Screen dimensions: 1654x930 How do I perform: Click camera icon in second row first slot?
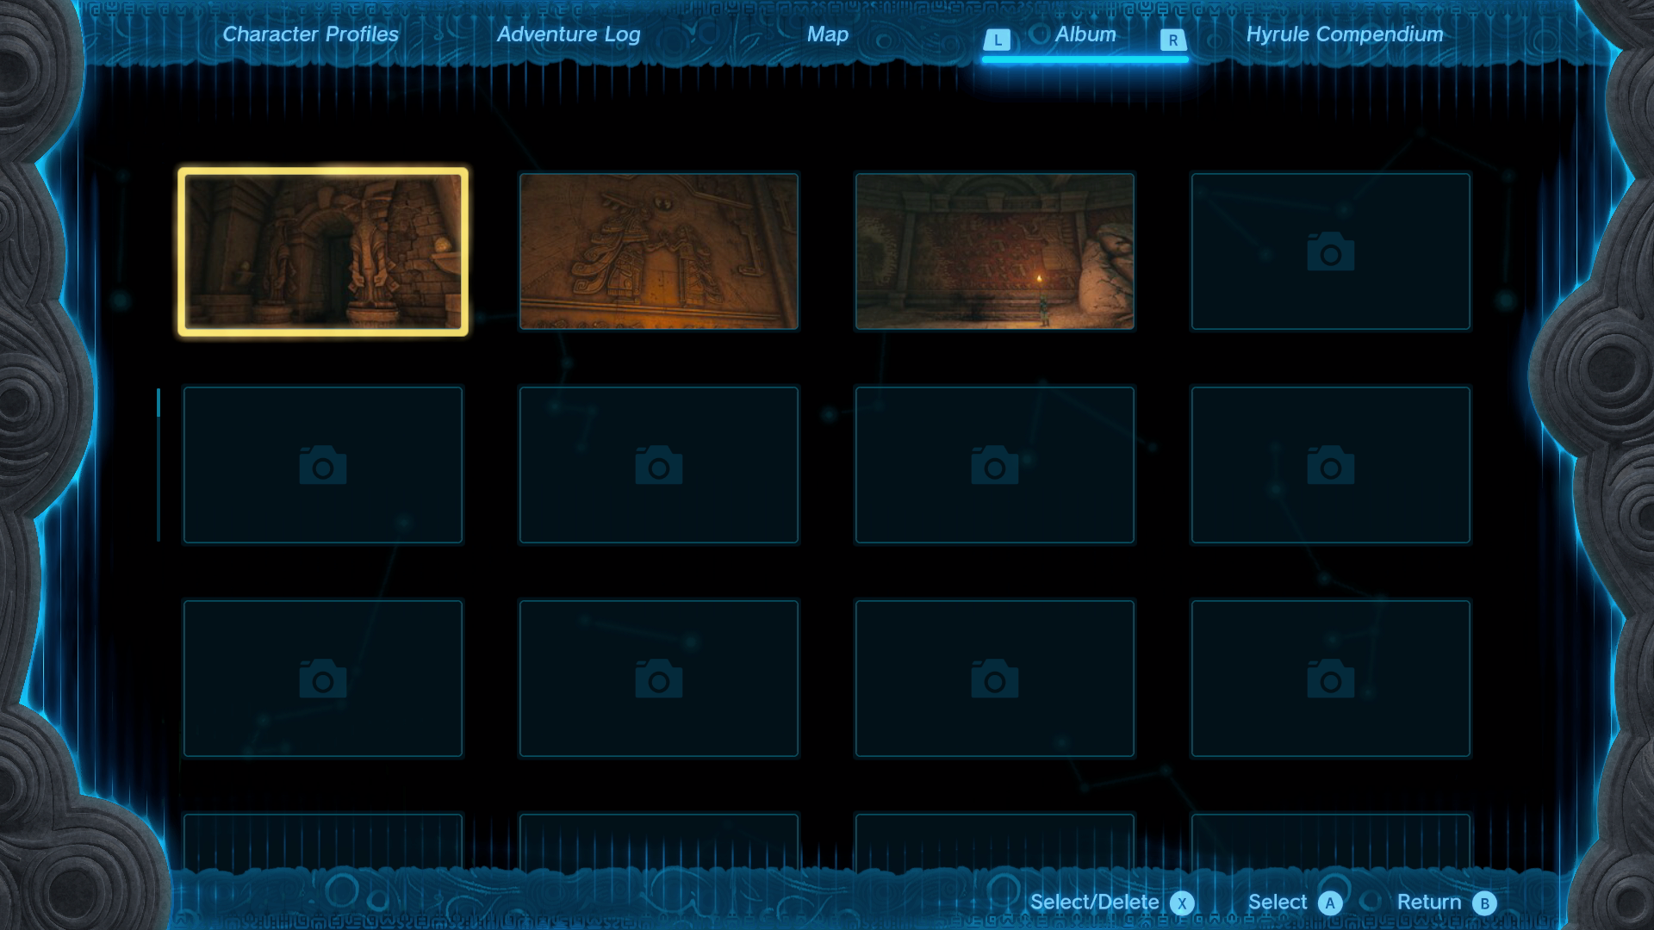[x=322, y=465]
